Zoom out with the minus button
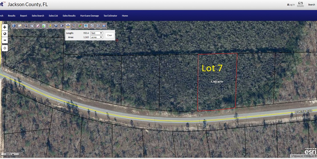This screenshot has width=317, height=159. coord(5,40)
